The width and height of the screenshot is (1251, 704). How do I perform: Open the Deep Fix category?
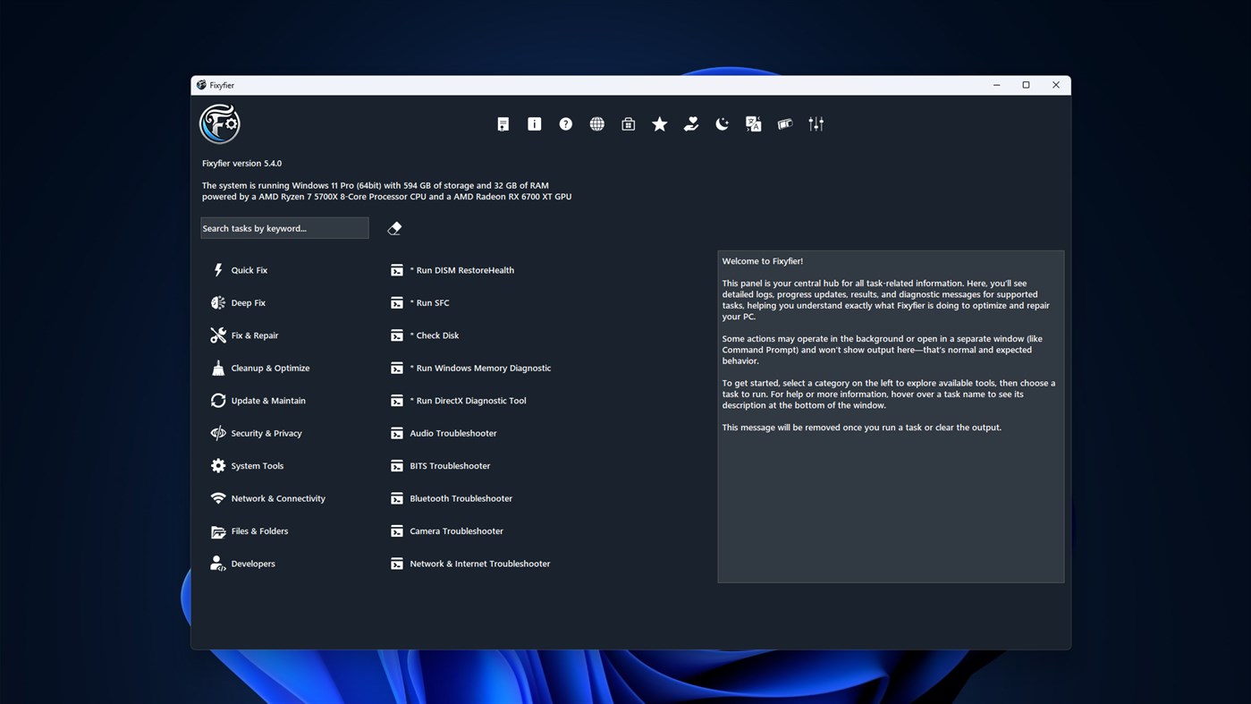[x=238, y=303]
